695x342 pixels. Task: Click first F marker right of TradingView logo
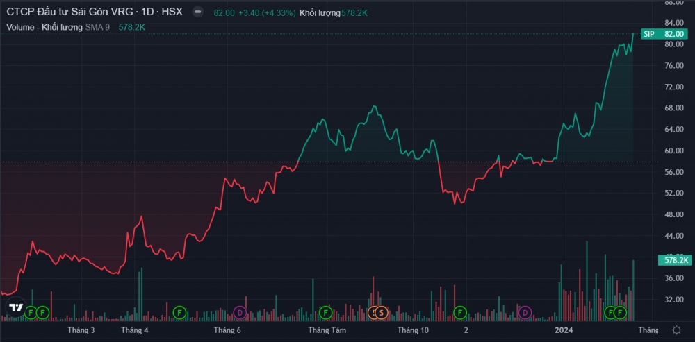pos(31,312)
